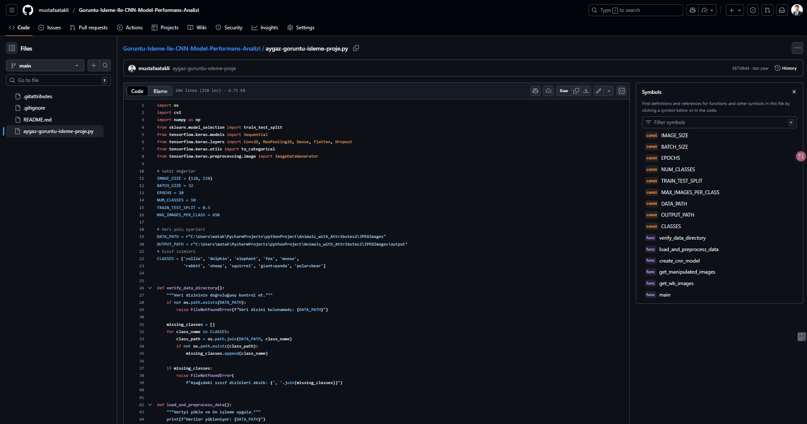
Task: Download the raw file
Action: pyautogui.click(x=586, y=91)
